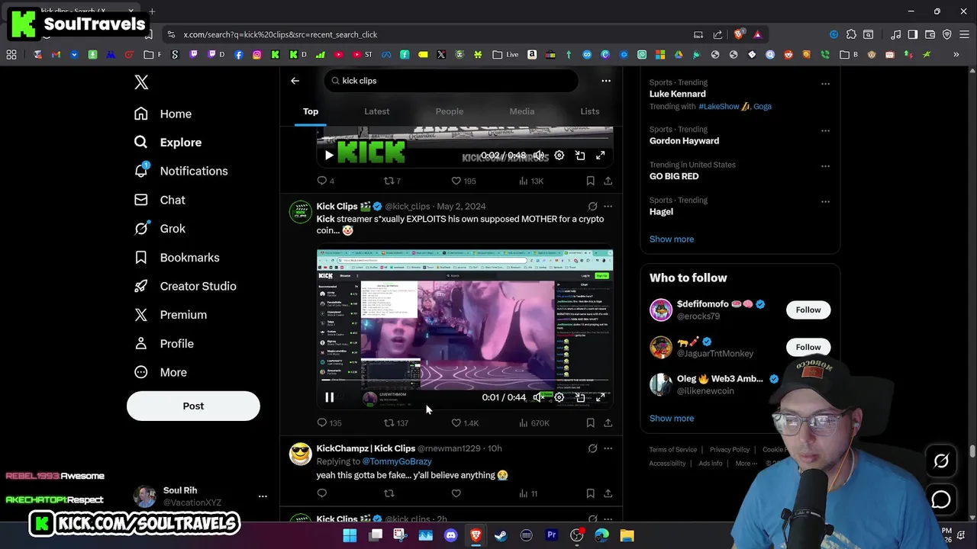Viewport: 977px width, 549px height.
Task: Repost the post with 137 reposts
Action: (x=395, y=423)
